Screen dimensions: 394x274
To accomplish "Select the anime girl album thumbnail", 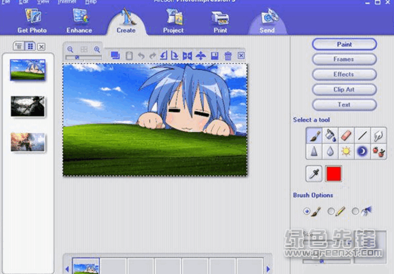I will (x=28, y=70).
